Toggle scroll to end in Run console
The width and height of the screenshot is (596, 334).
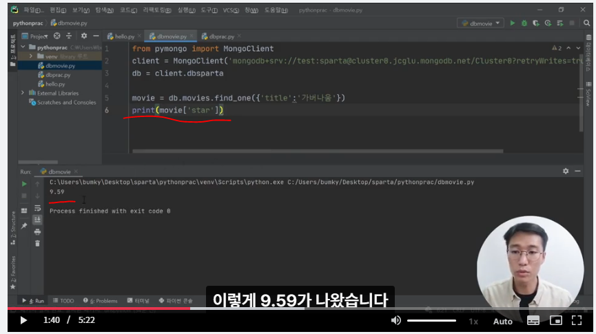[x=37, y=220]
